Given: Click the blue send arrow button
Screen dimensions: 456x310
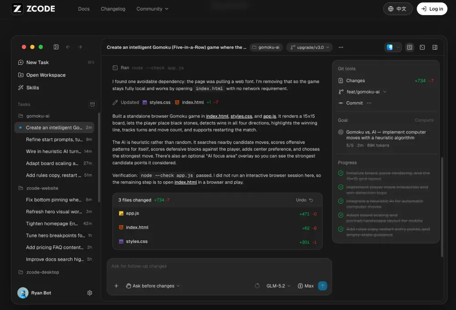Looking at the screenshot, I should click(322, 286).
